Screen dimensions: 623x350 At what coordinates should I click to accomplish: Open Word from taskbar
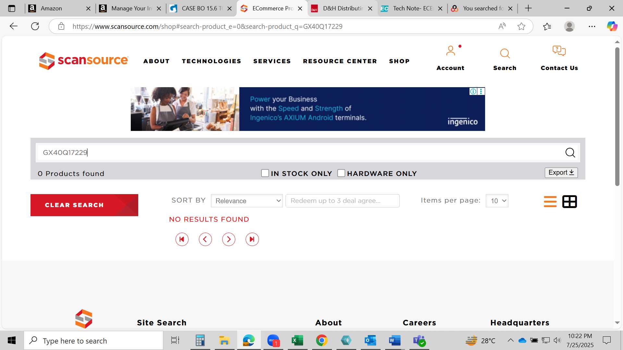coord(395,341)
